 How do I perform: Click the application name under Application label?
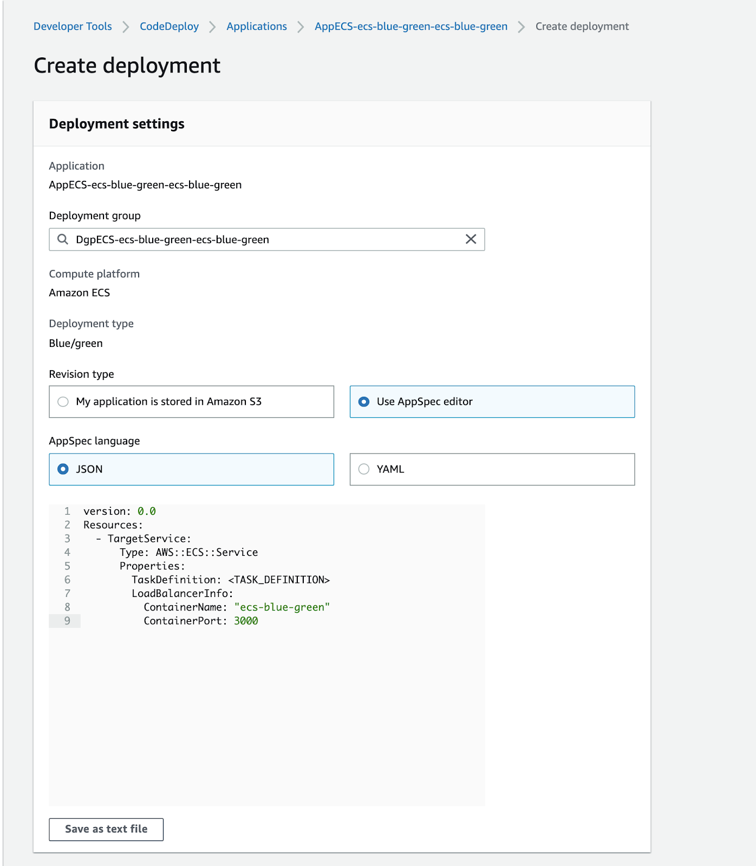point(145,185)
